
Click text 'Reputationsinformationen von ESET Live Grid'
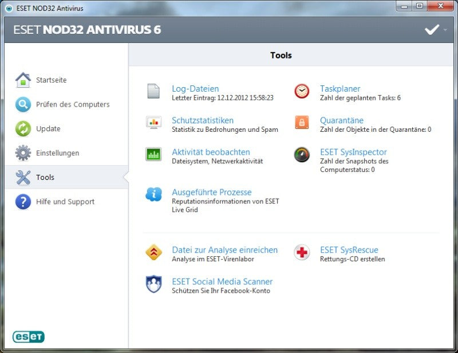pos(226,206)
